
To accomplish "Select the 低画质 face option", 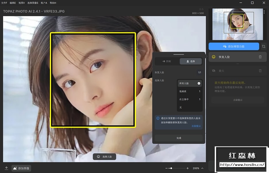I will (190, 91).
